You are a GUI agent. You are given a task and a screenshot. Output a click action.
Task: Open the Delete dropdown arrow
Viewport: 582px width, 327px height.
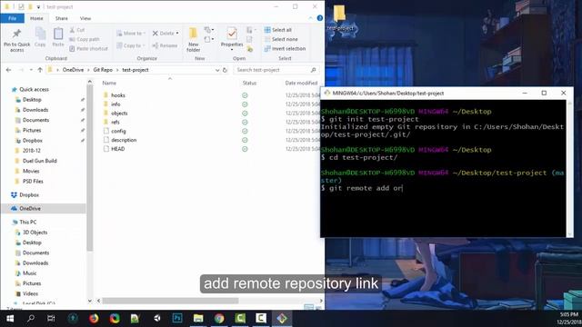177,34
